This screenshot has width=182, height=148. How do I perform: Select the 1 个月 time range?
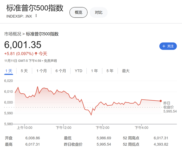pyautogui.click(x=42, y=71)
